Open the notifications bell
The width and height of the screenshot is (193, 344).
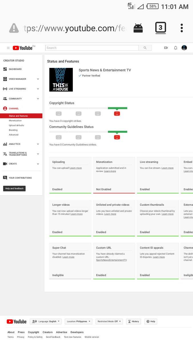tap(176, 48)
